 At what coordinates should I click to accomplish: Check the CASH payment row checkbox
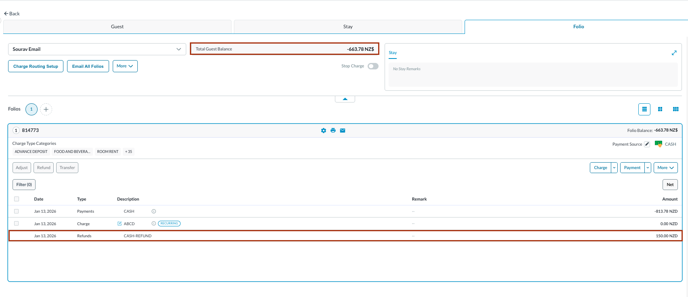coord(17,211)
